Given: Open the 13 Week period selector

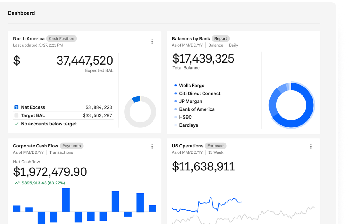Looking at the screenshot, I should [216, 152].
